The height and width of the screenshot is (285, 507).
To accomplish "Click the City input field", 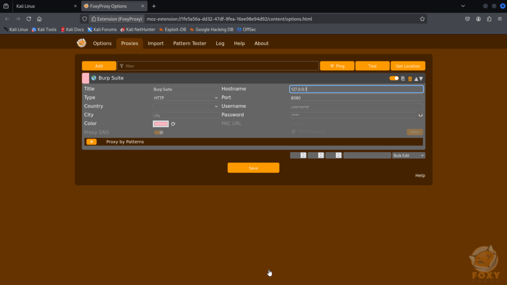I will [x=186, y=115].
